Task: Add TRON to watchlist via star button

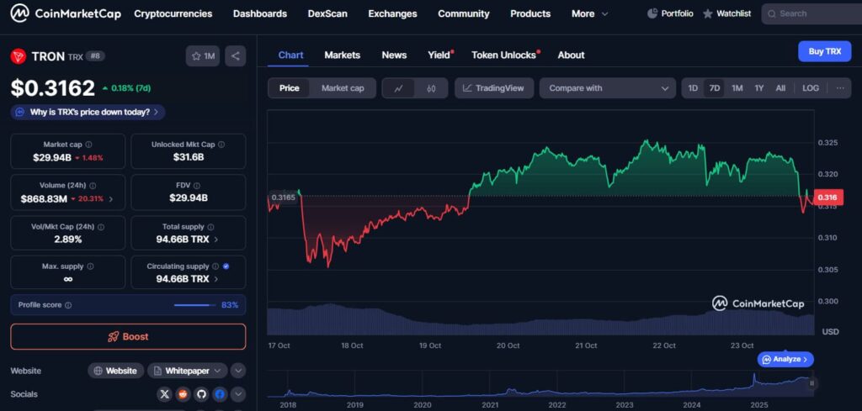Action: (x=203, y=56)
